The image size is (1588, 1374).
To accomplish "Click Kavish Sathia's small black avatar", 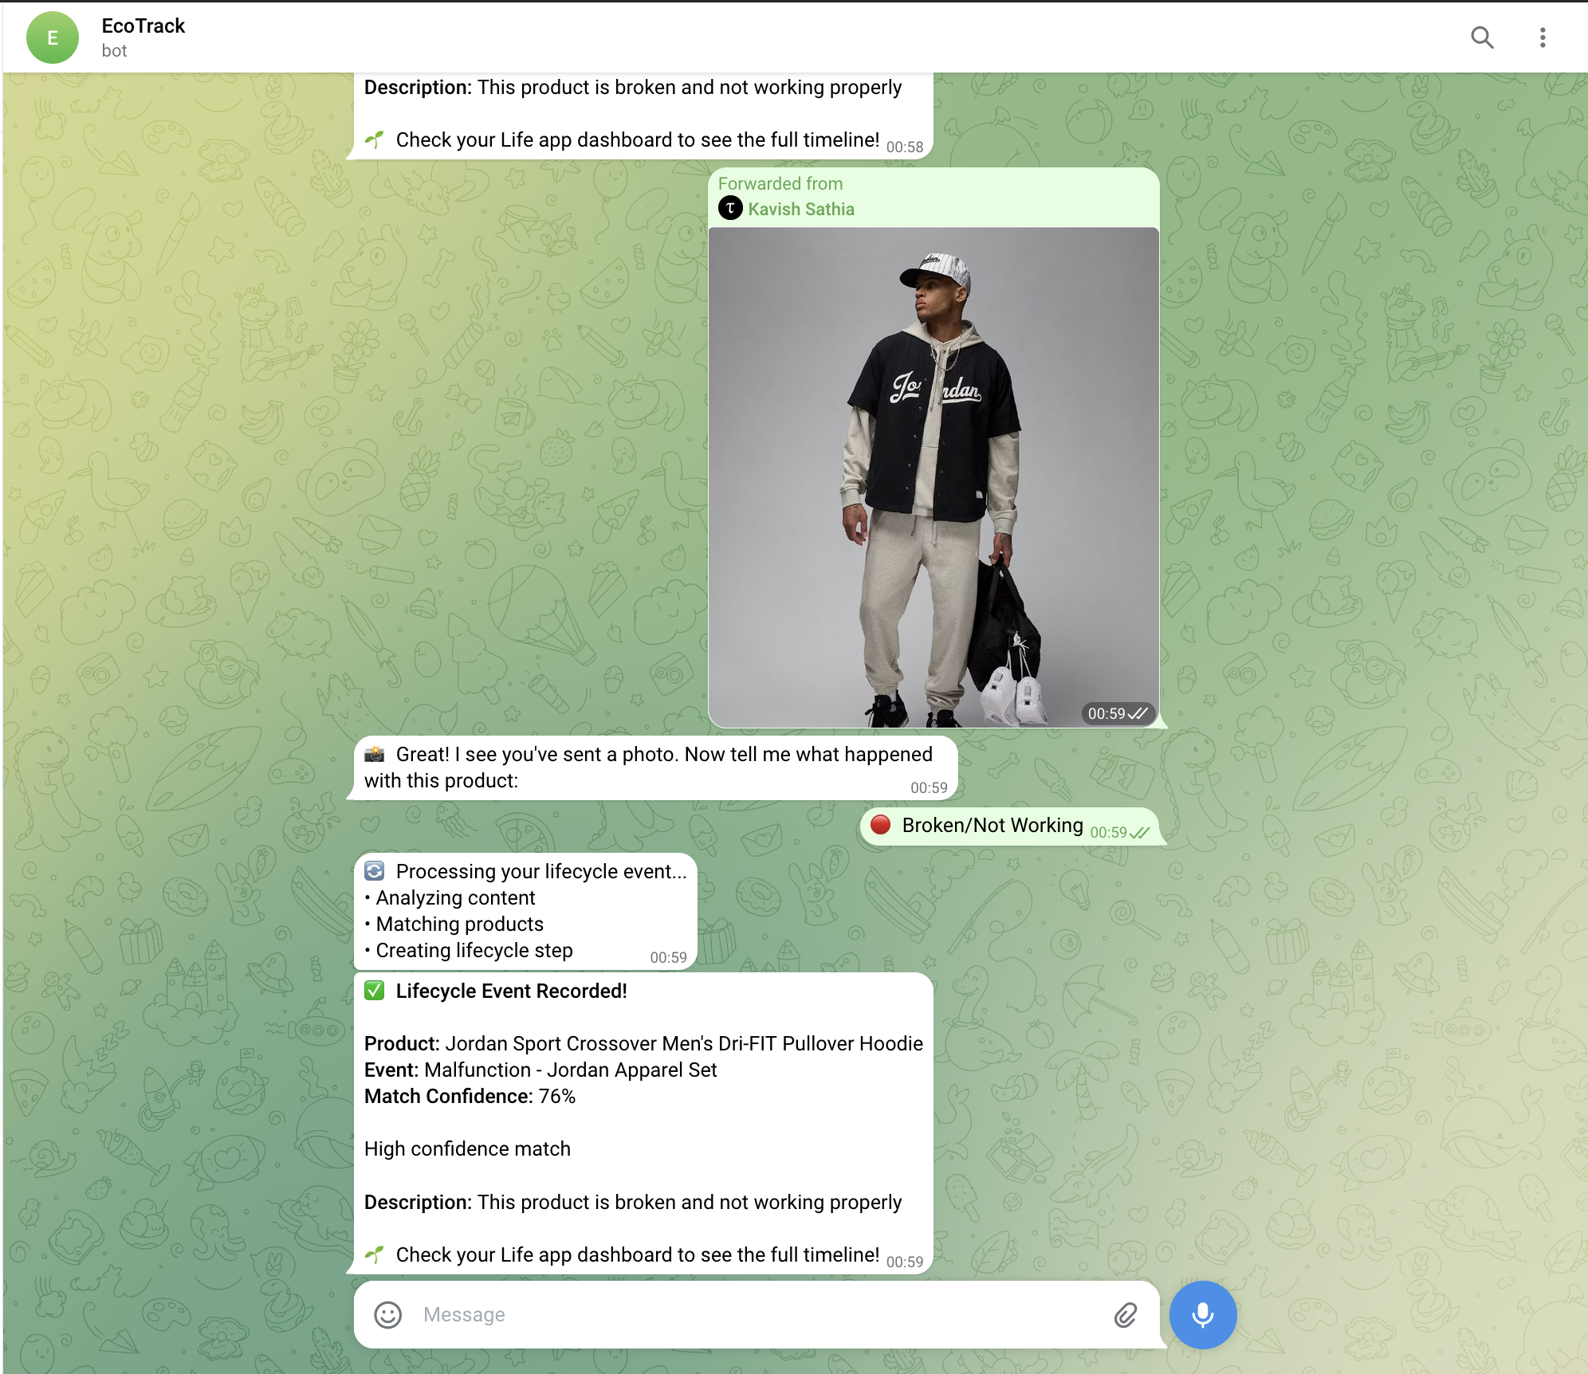I will click(x=730, y=209).
